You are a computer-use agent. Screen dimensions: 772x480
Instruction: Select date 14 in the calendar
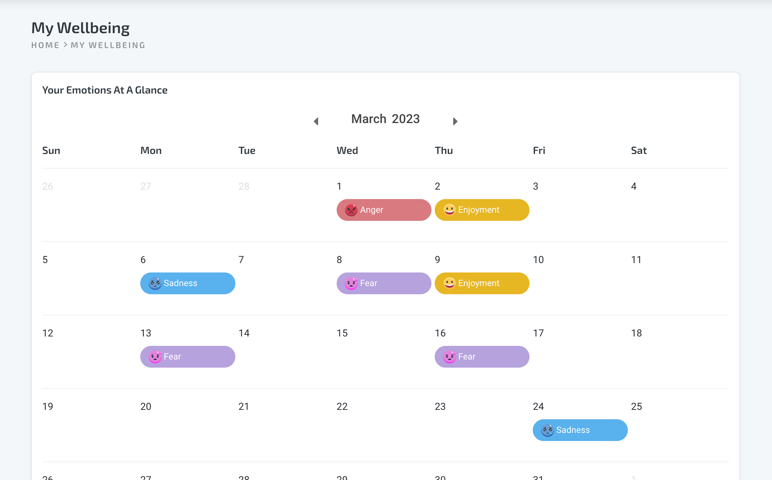click(x=244, y=333)
